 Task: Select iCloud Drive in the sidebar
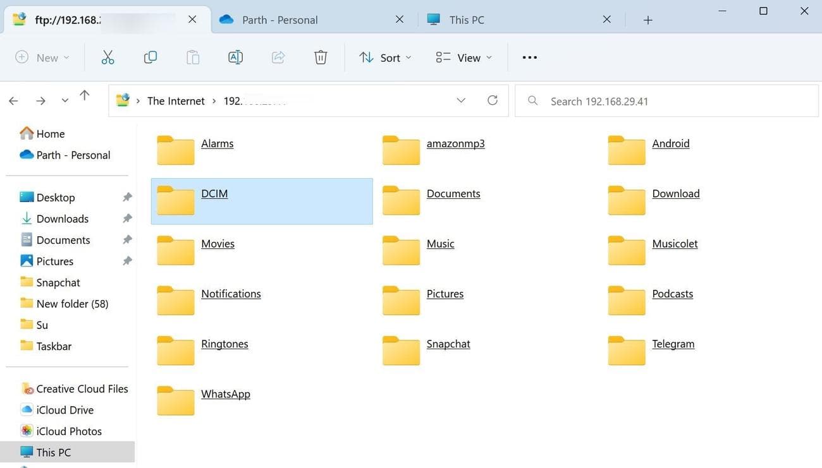tap(65, 409)
